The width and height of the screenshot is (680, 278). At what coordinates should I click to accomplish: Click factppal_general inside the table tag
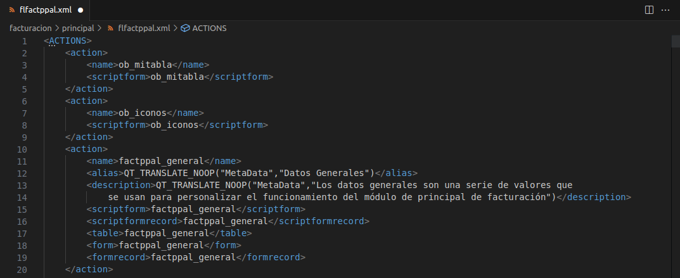click(167, 233)
